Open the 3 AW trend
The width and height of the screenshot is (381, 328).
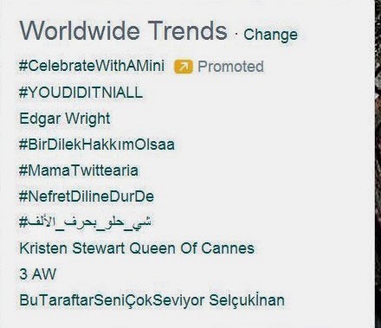pyautogui.click(x=37, y=274)
